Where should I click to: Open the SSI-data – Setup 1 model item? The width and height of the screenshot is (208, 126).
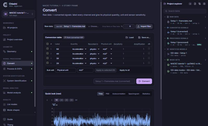[185, 54]
